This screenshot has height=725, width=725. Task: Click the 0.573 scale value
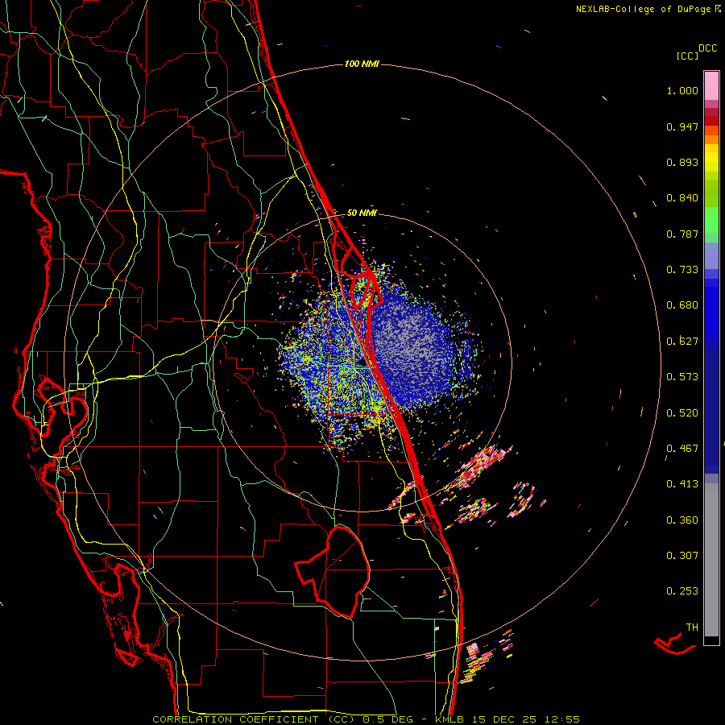coord(682,377)
